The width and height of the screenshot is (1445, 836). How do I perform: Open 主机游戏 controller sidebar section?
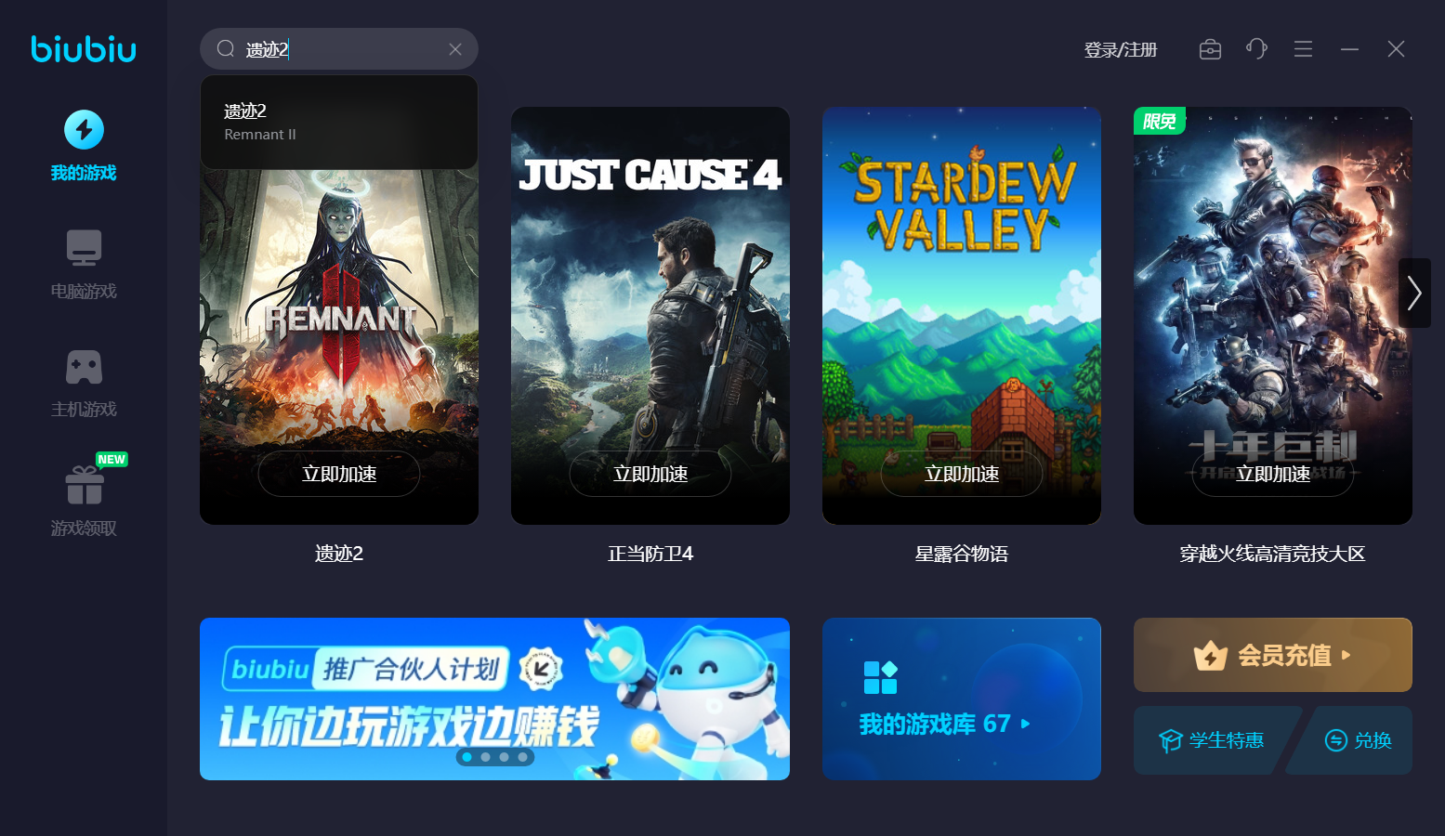[84, 383]
